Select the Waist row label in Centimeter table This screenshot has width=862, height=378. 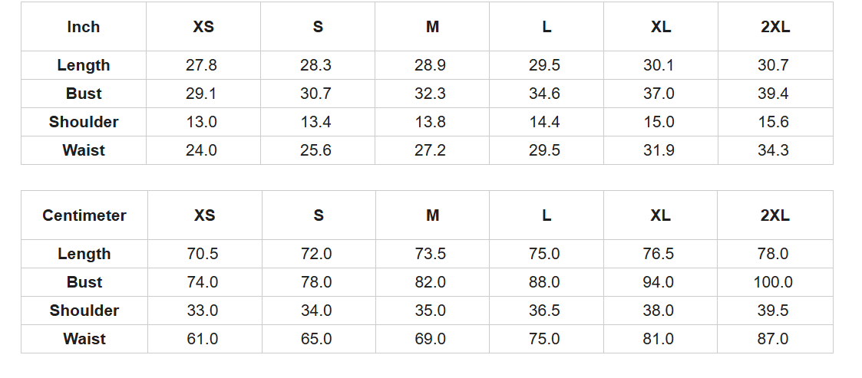[84, 339]
